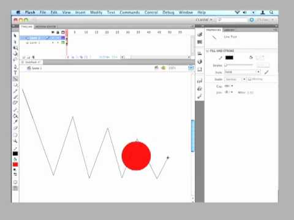
Task: Select the Eraser tool
Action: 15,128
